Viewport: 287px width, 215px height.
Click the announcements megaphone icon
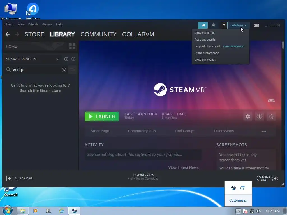tap(203, 25)
